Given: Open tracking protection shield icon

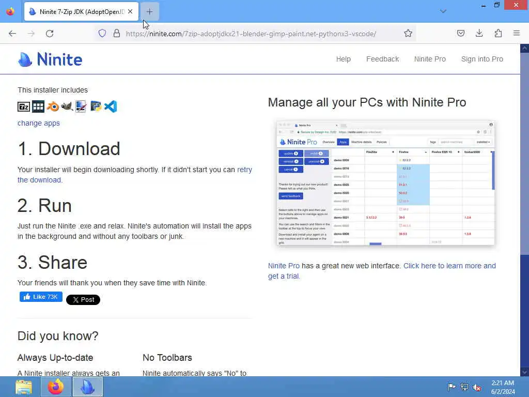Looking at the screenshot, I should [x=102, y=33].
